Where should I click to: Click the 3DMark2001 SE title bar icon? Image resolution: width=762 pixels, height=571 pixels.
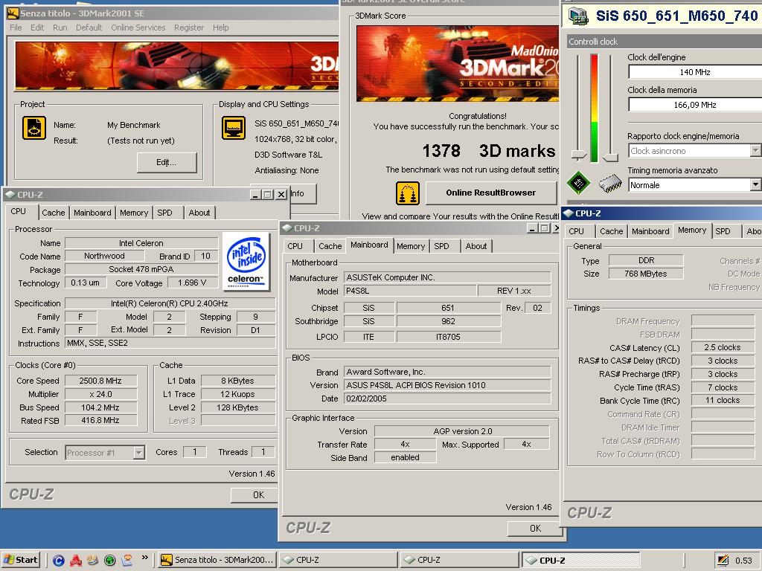pyautogui.click(x=13, y=13)
